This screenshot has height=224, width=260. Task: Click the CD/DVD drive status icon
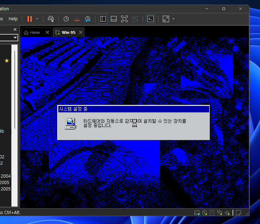point(205,213)
